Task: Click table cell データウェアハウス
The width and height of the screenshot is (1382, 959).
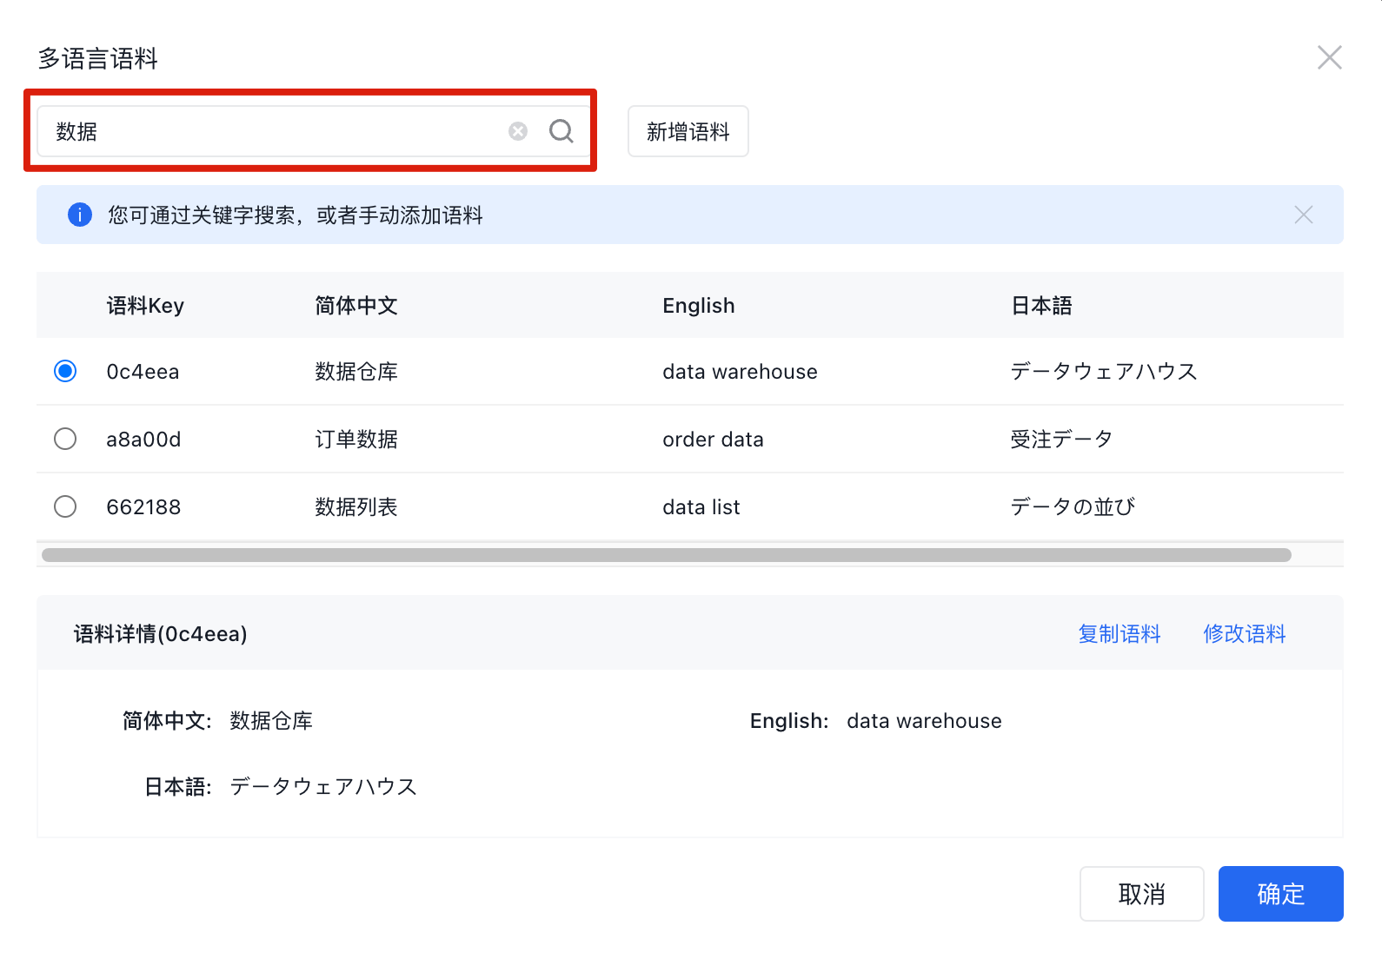Action: tap(1104, 372)
